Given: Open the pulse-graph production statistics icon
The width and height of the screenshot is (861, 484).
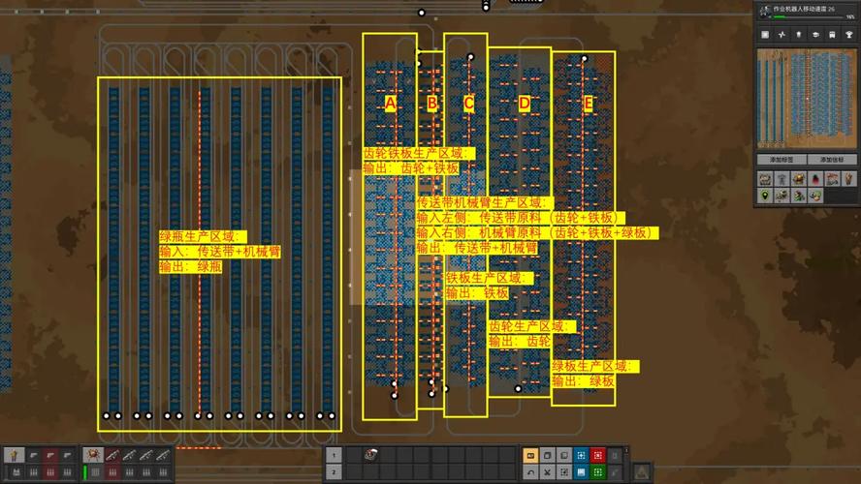Looking at the screenshot, I should click(781, 35).
